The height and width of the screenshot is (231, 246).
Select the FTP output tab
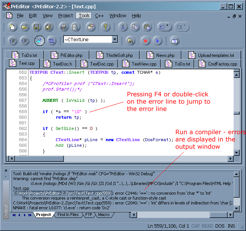[89, 215]
